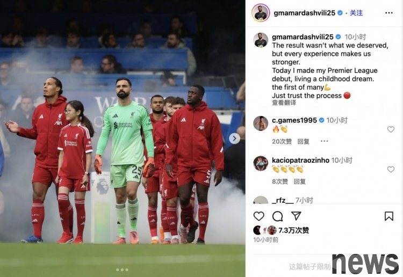The width and height of the screenshot is (403, 277).
Task: Open kaciopatraozinho profile avatar
Action: click(261, 163)
